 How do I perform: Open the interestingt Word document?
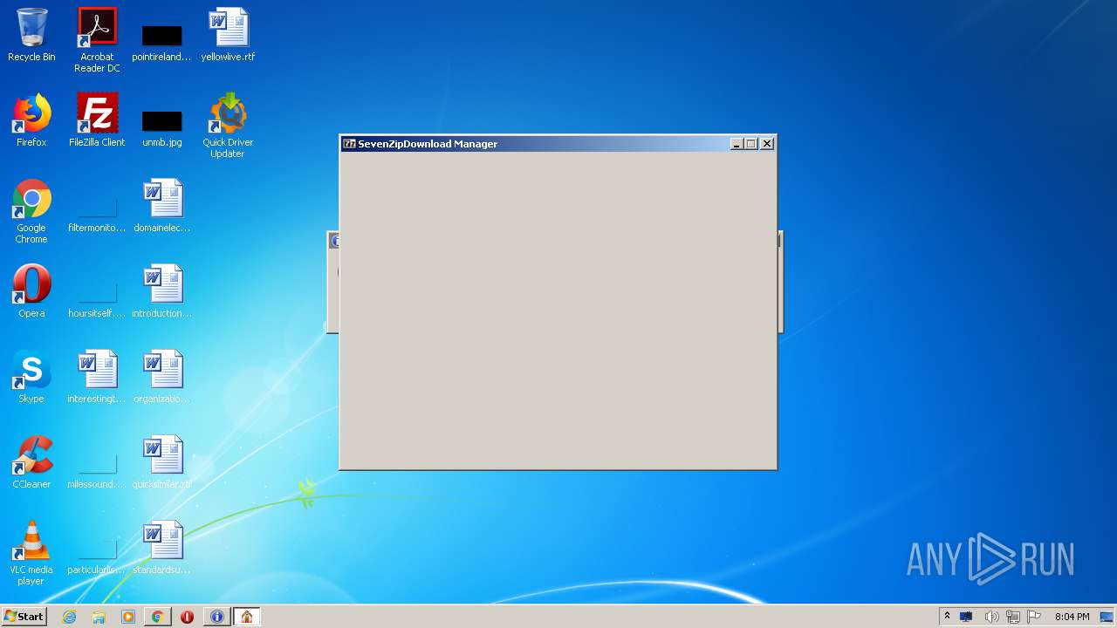[x=97, y=377]
